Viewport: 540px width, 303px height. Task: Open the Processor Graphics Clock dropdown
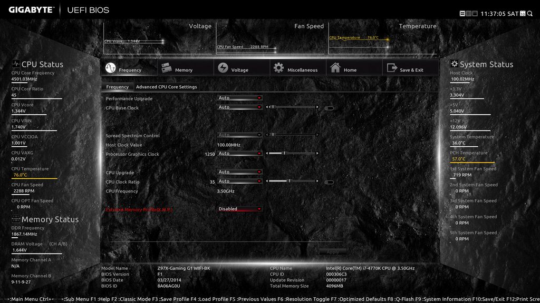pyautogui.click(x=239, y=153)
